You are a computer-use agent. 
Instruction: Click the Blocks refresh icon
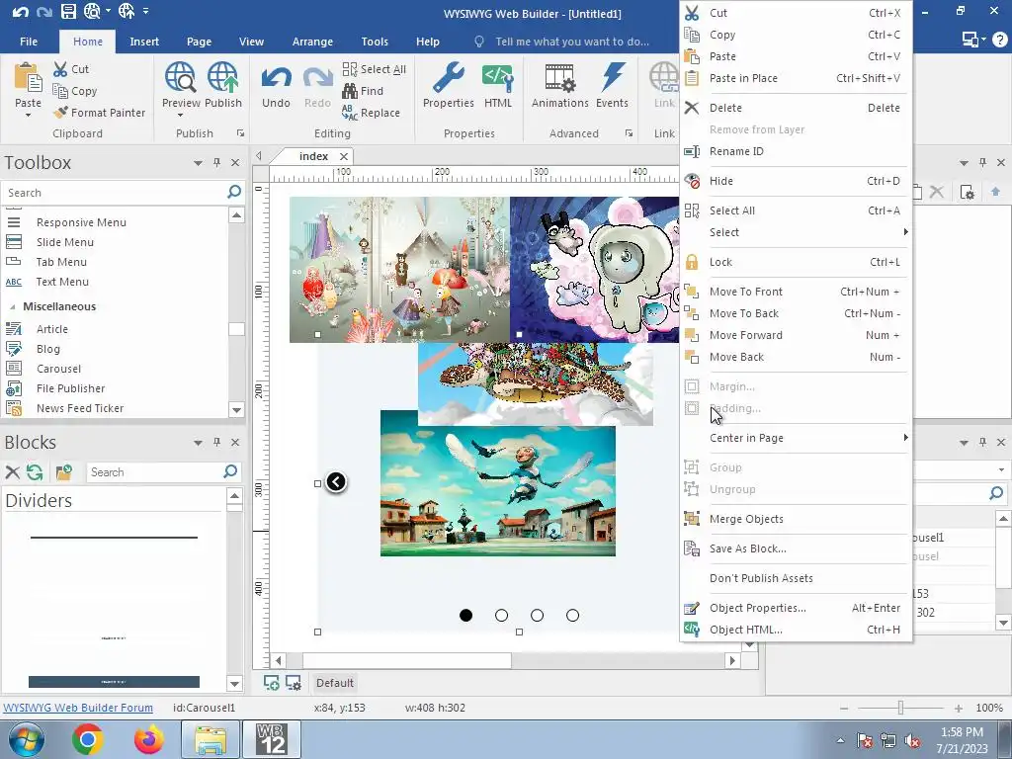coord(35,472)
